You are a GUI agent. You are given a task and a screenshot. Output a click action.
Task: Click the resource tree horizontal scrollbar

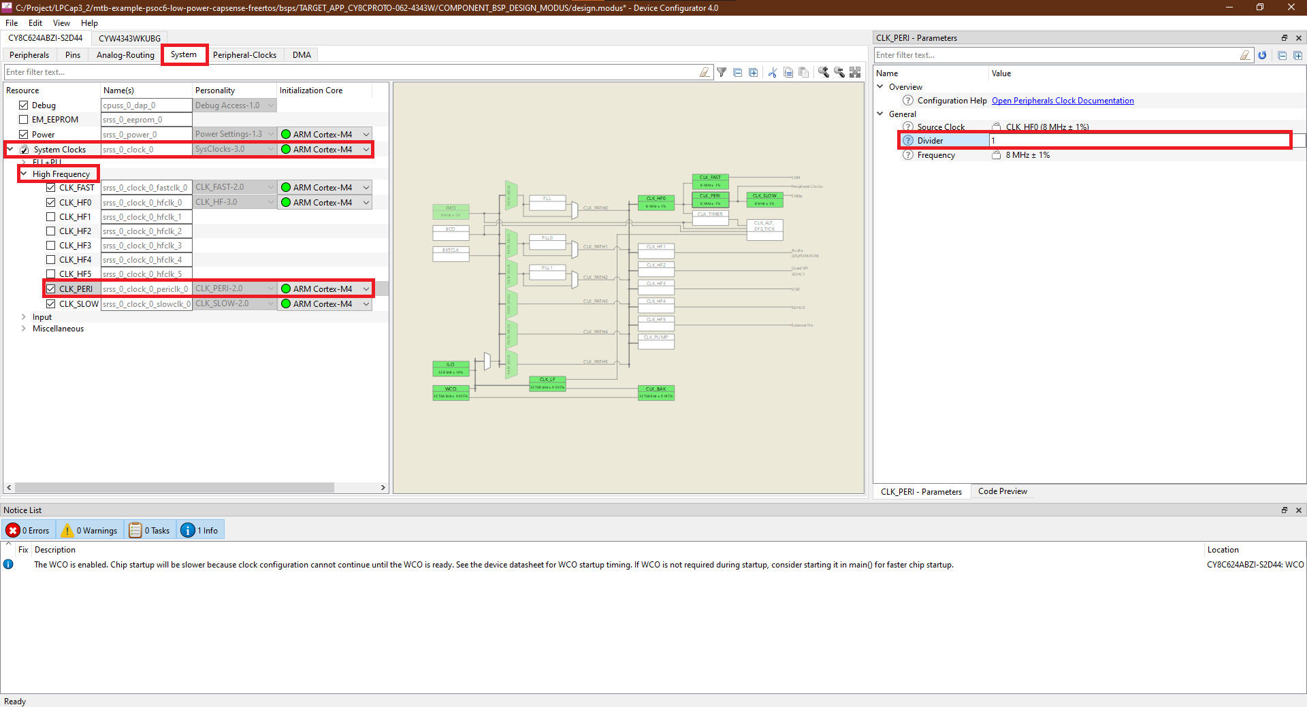coord(174,487)
